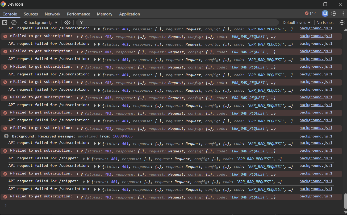347x215 pixels.
Task: Switch to the Sources tab
Action: (31, 14)
